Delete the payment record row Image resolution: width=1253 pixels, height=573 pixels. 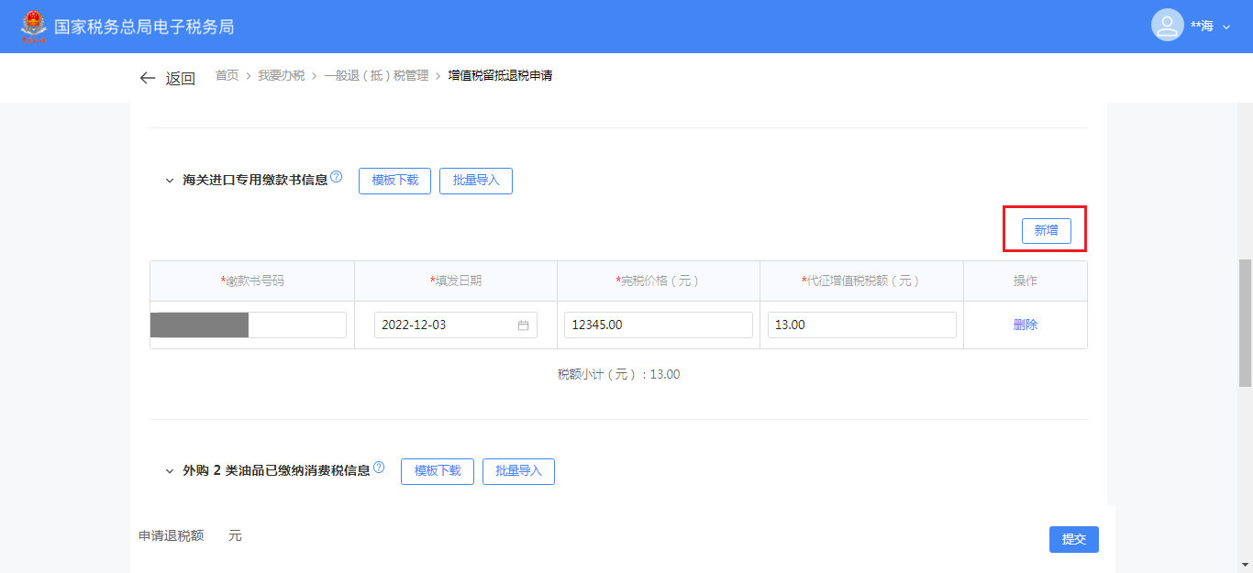point(1025,325)
